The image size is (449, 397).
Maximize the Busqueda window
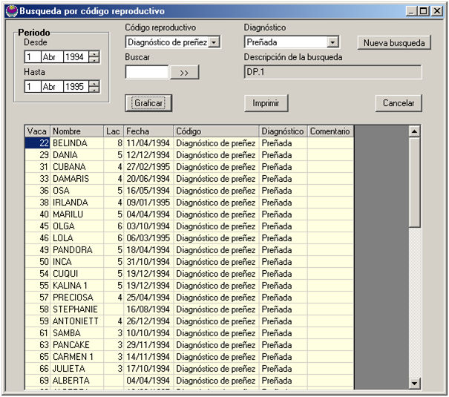[x=424, y=11]
